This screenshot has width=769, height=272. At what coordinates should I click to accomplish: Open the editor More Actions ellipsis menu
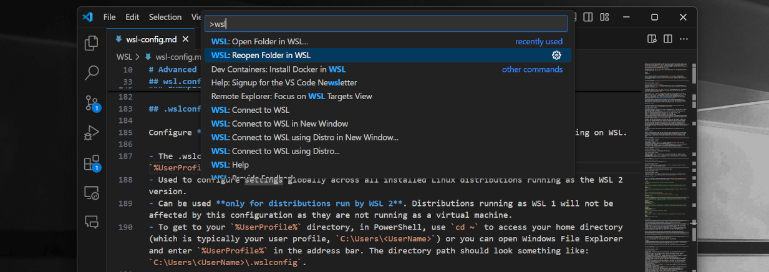(684, 39)
